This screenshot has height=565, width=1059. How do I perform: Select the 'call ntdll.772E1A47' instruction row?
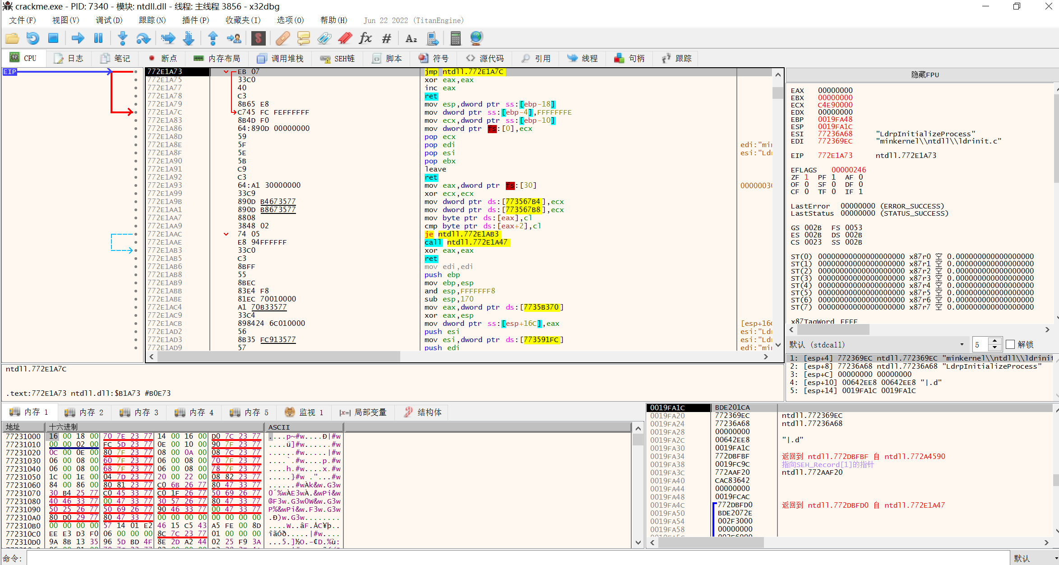[x=458, y=242]
